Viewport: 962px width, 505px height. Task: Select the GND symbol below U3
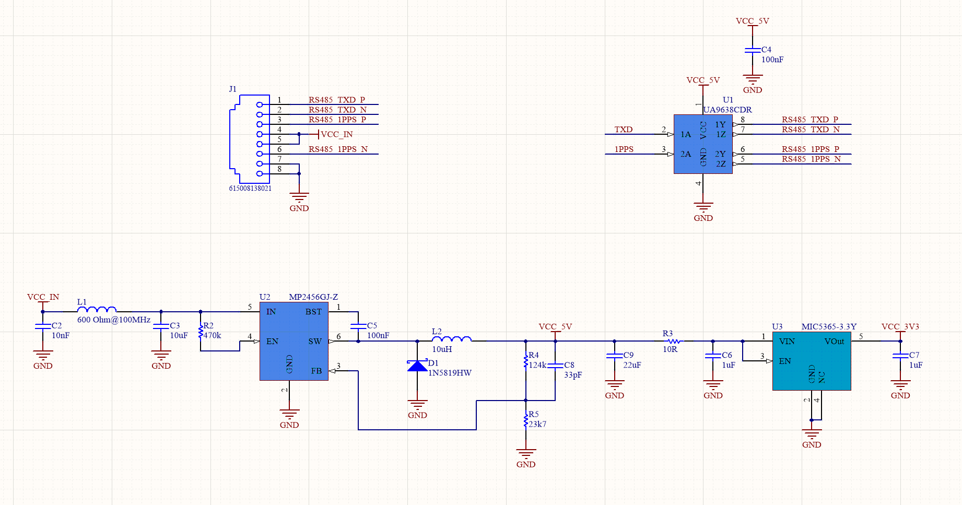812,437
